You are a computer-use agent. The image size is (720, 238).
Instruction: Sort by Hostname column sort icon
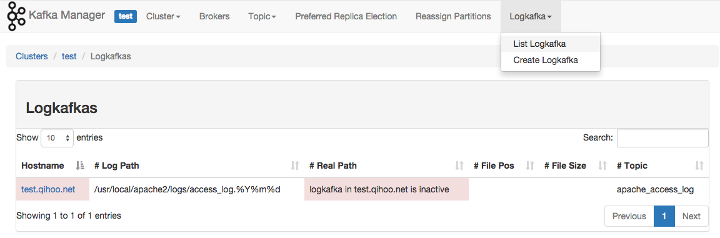pyautogui.click(x=80, y=166)
